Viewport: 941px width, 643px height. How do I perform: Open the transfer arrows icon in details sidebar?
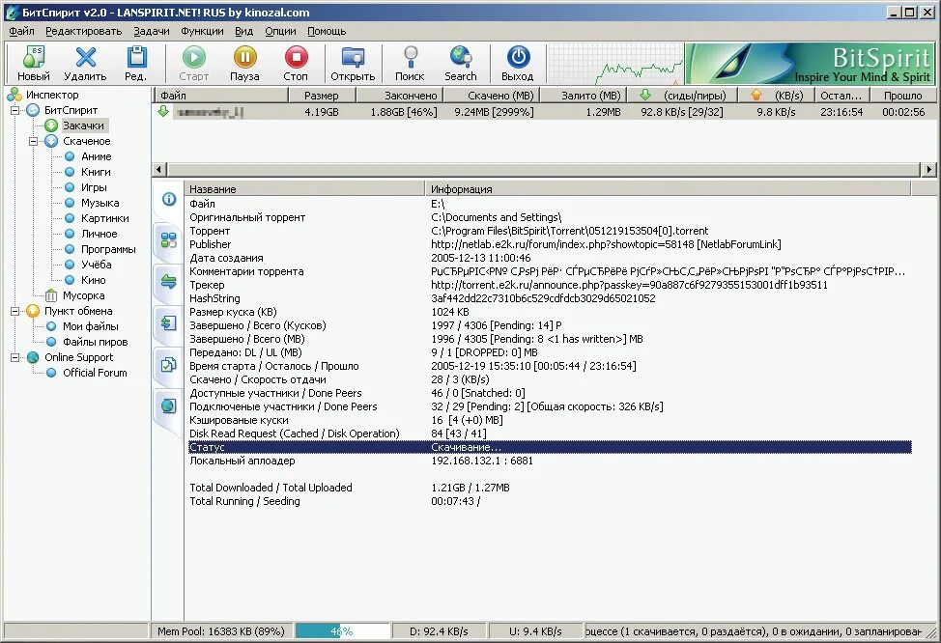[x=169, y=281]
